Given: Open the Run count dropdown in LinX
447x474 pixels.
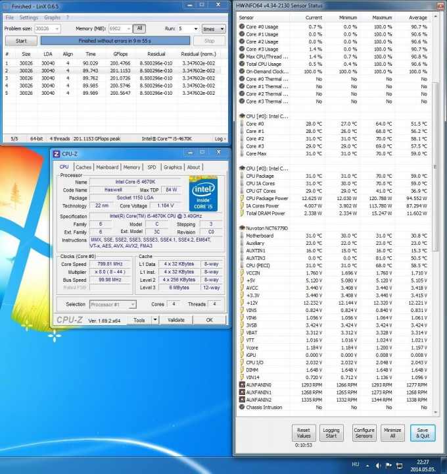Looking at the screenshot, I should [196, 29].
